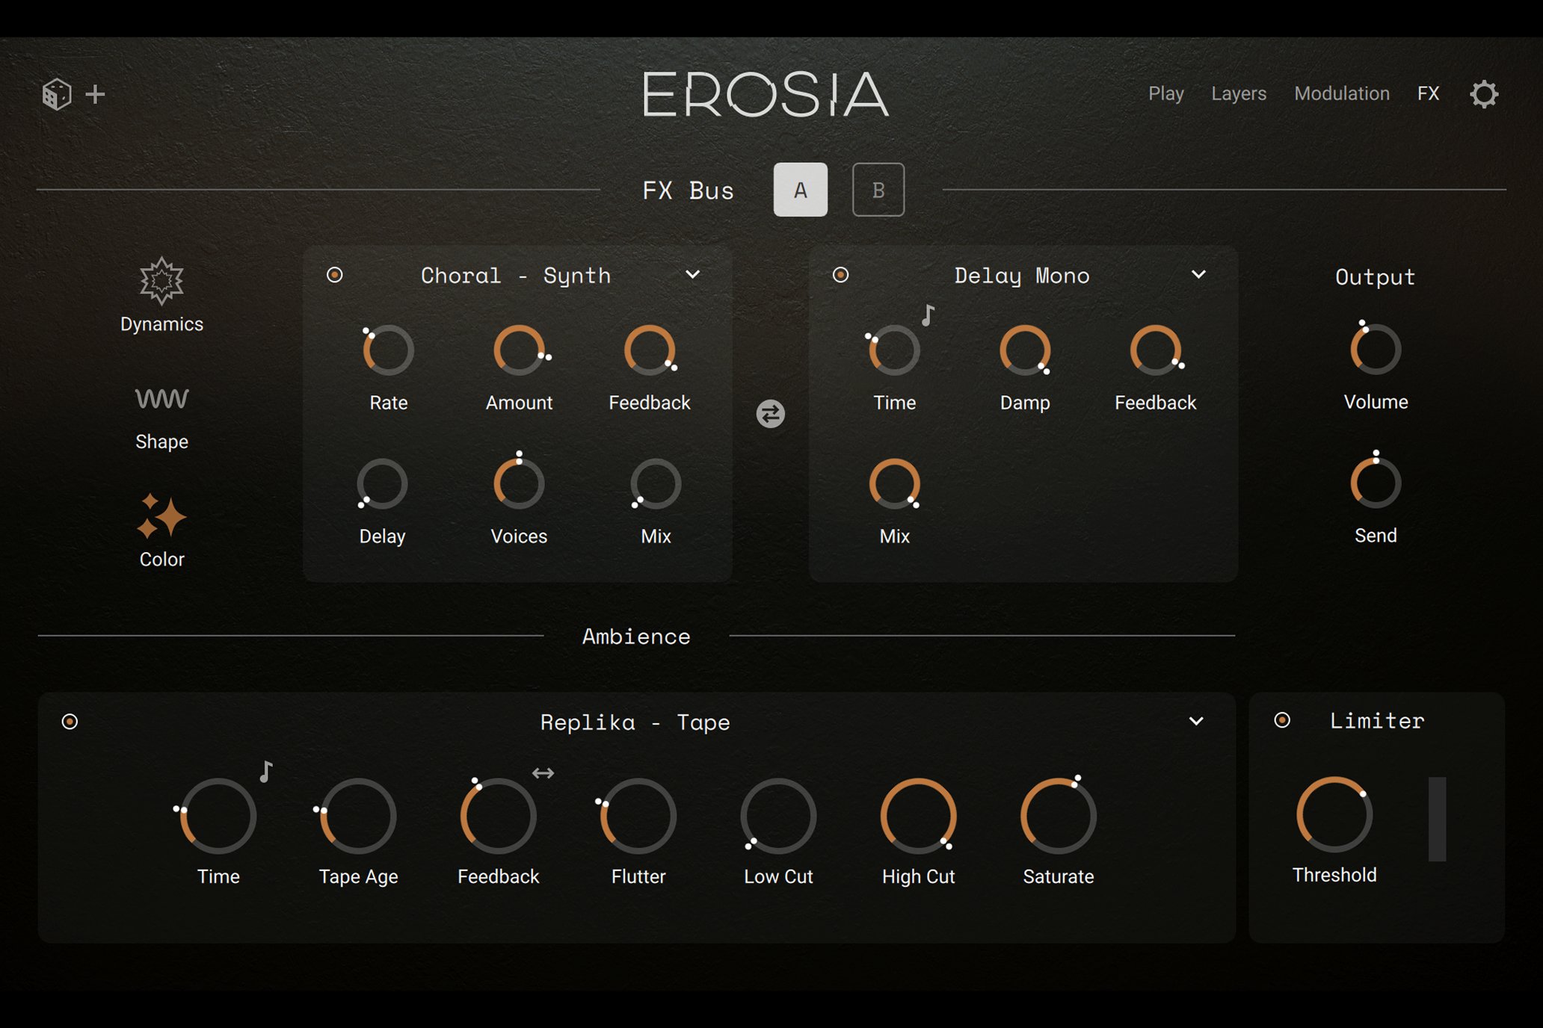Viewport: 1543px width, 1028px height.
Task: Open settings via the gear icon
Action: pos(1484,94)
